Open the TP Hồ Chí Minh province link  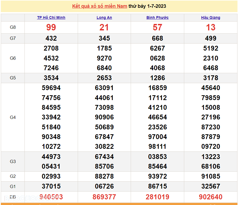tap(51, 17)
